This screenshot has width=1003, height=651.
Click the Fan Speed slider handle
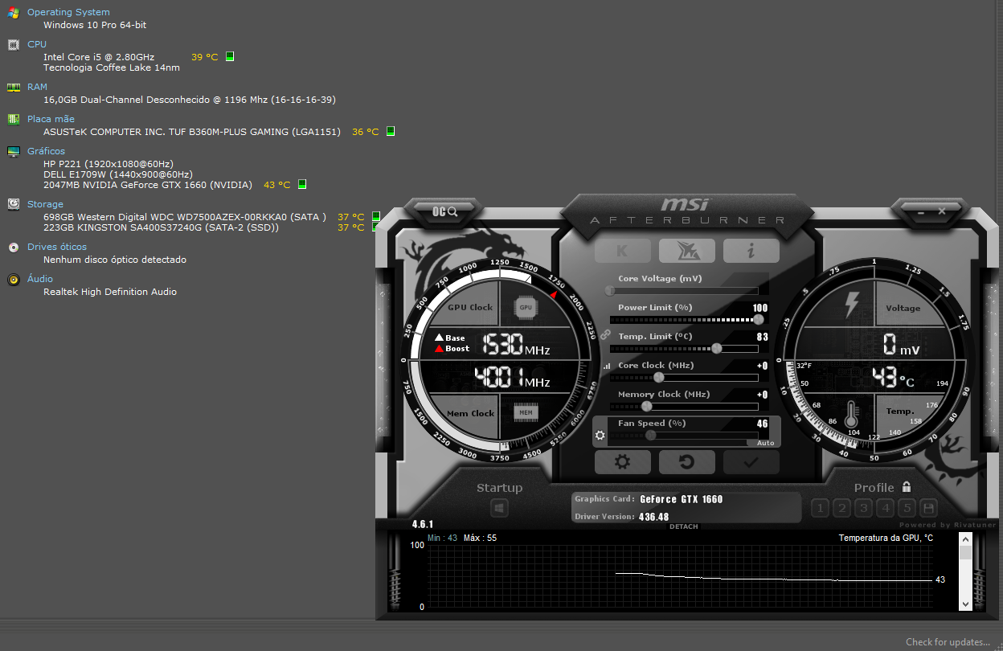pyautogui.click(x=650, y=435)
